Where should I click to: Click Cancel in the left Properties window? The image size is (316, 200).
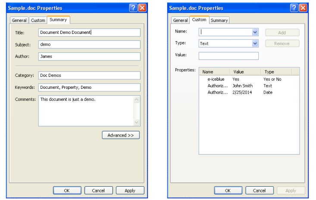coord(98,191)
